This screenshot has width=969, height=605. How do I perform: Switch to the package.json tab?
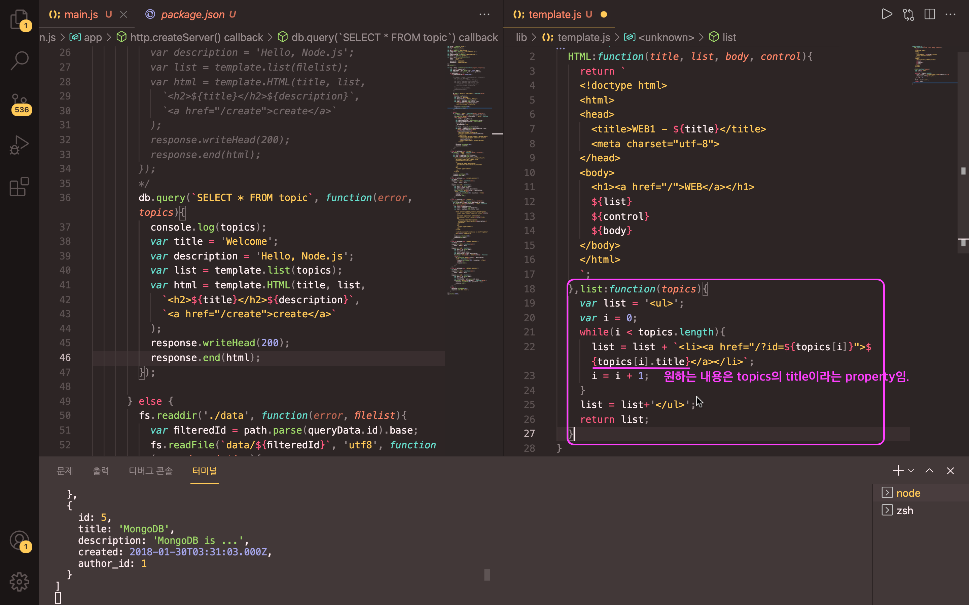coord(192,14)
